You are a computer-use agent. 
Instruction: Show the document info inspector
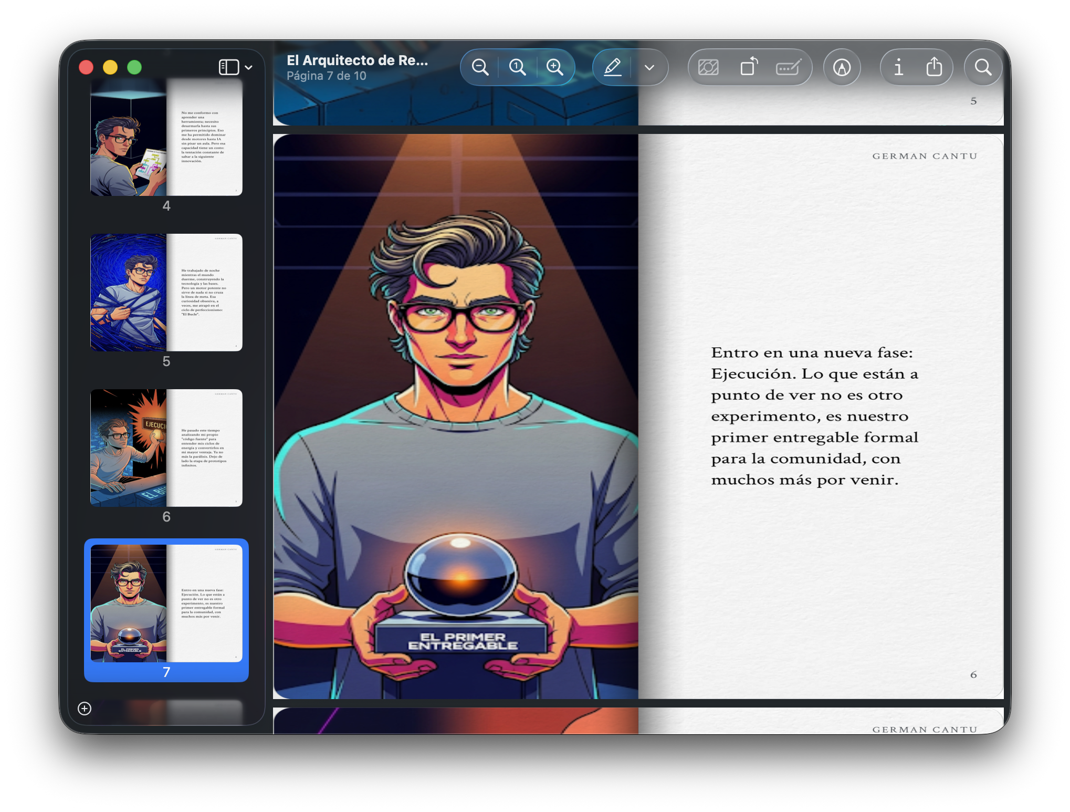tap(898, 67)
